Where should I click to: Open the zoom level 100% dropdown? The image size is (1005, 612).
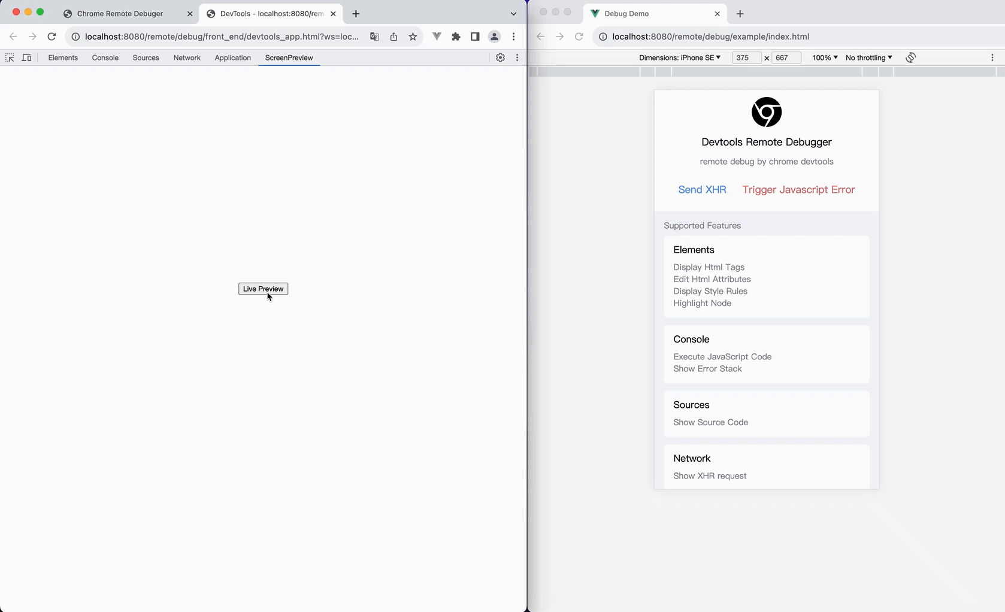[x=824, y=57]
